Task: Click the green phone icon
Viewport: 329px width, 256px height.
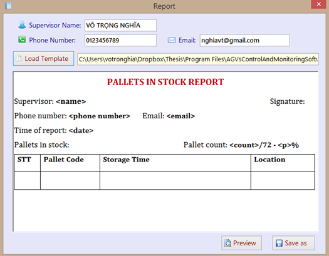Action: pyautogui.click(x=22, y=39)
